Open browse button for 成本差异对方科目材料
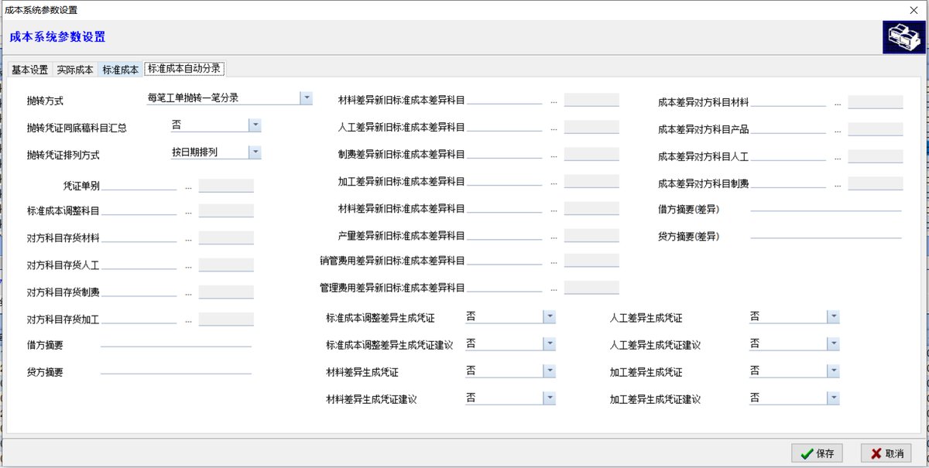Image resolution: width=929 pixels, height=468 pixels. [838, 103]
